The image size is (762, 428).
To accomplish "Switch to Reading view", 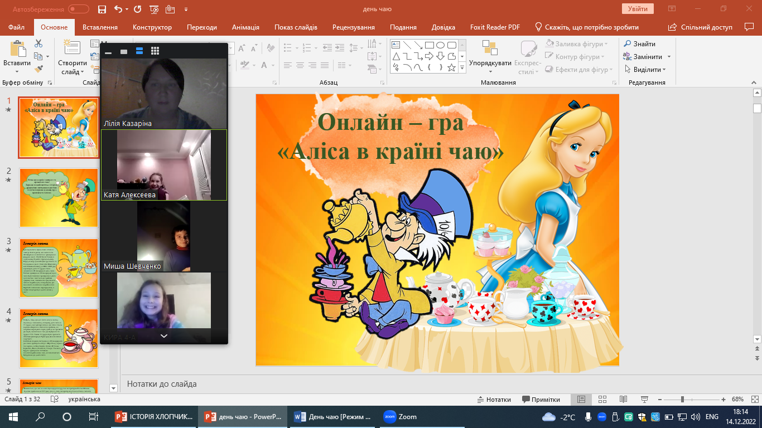I will pos(623,400).
